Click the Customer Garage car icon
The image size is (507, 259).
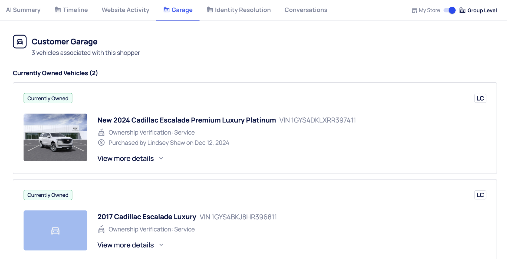[x=20, y=42]
